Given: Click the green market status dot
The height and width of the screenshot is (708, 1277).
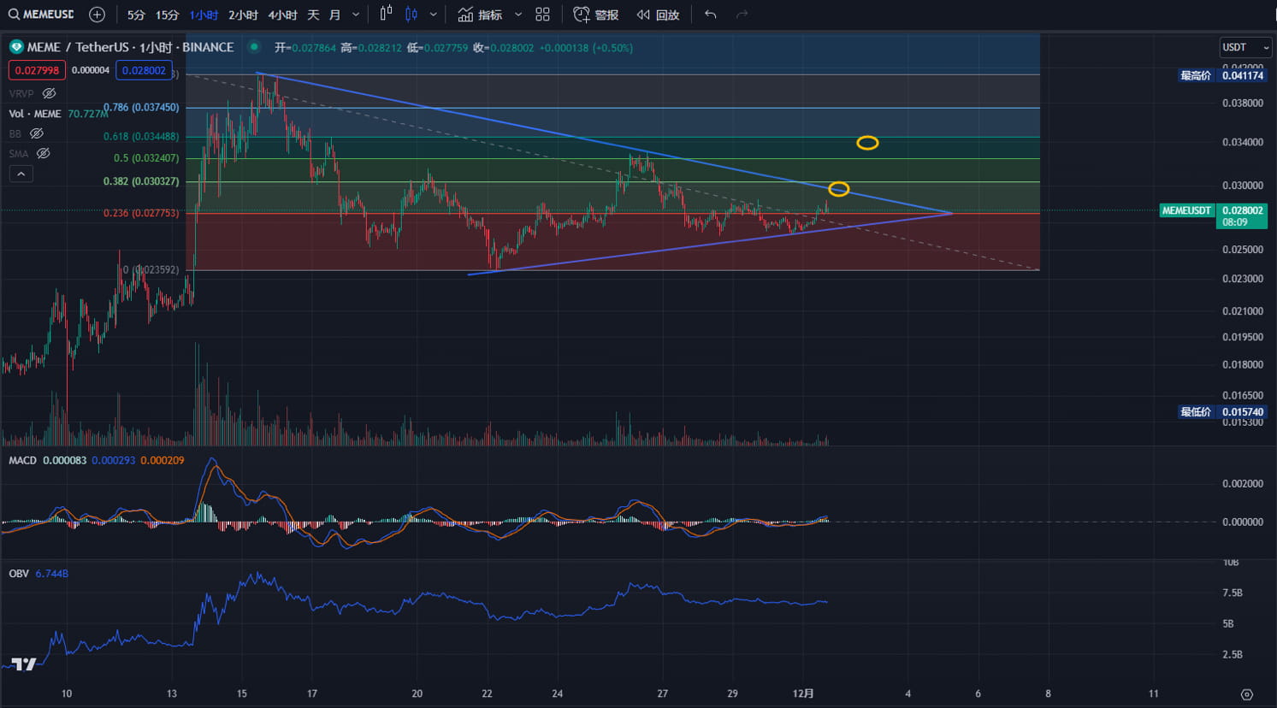Looking at the screenshot, I should pos(254,47).
